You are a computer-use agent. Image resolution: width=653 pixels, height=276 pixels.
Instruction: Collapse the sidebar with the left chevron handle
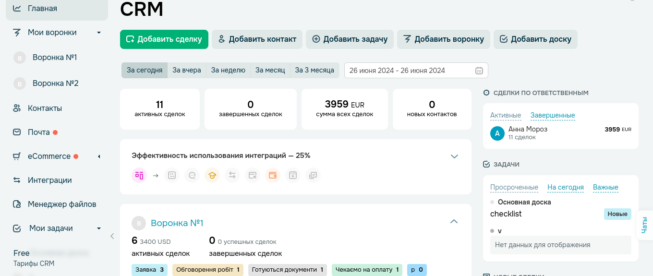[x=112, y=236]
